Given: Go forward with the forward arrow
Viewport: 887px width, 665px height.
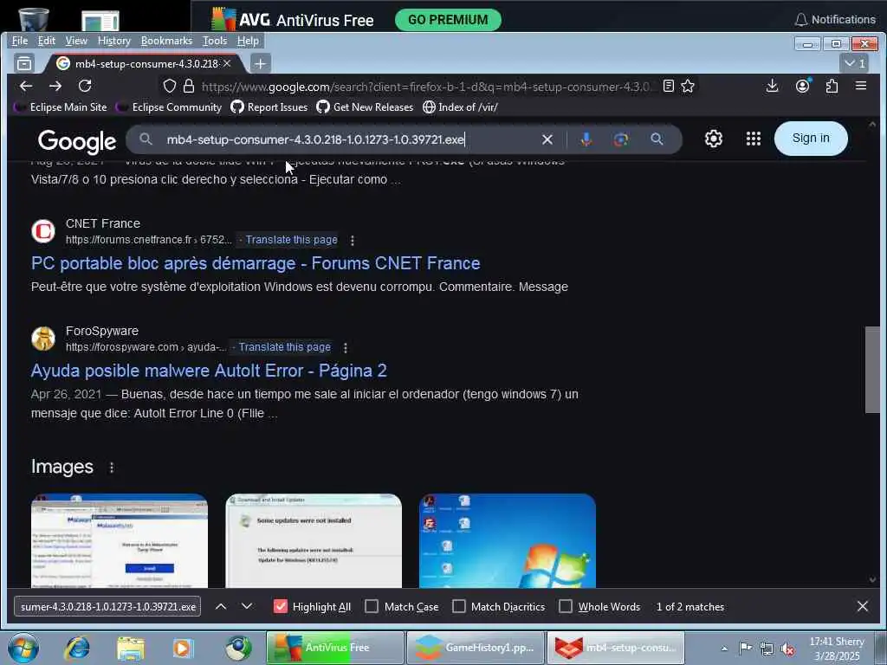Looking at the screenshot, I should pos(55,86).
